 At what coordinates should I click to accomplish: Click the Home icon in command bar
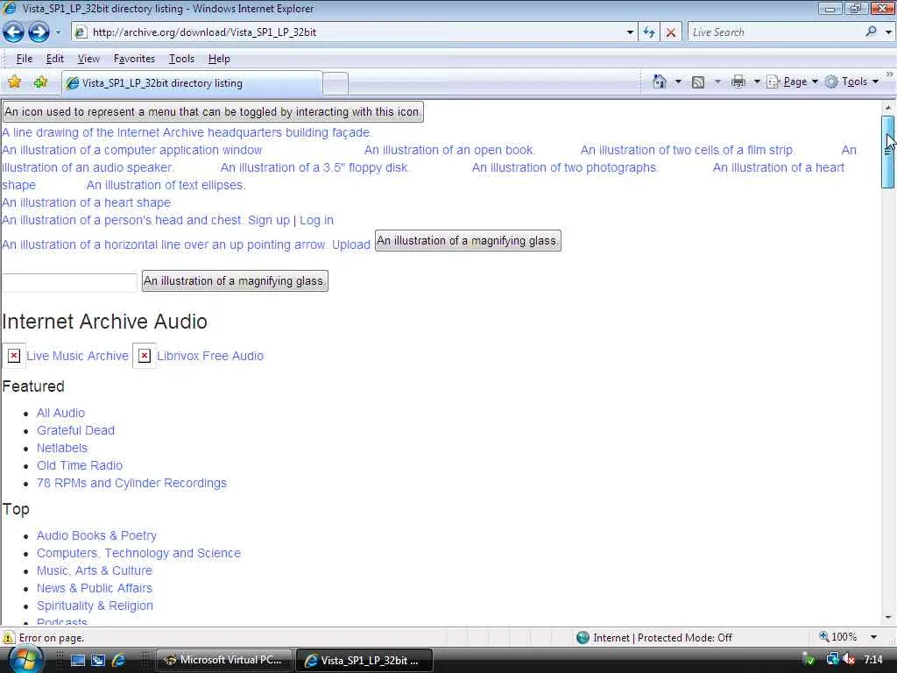click(x=660, y=81)
